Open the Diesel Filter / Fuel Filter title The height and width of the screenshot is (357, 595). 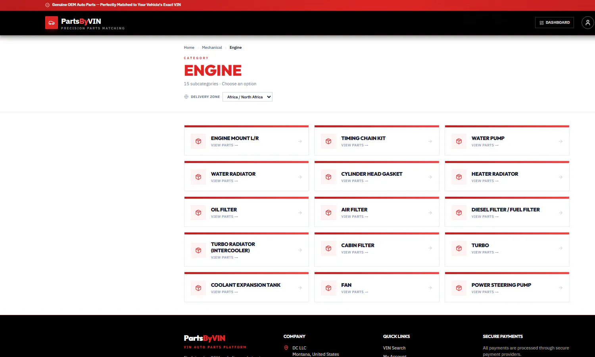pyautogui.click(x=506, y=210)
